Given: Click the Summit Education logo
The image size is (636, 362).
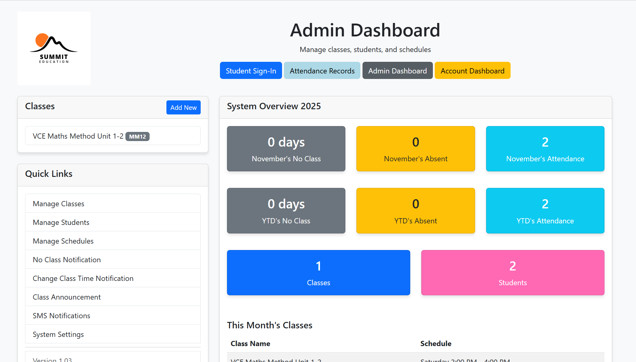Looking at the screenshot, I should coord(54,48).
